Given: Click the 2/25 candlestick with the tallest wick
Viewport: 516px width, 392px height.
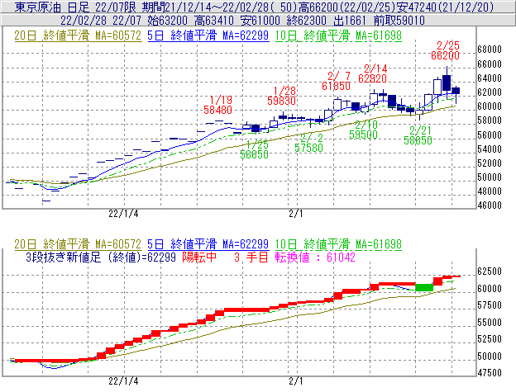Looking at the screenshot, I should (447, 82).
